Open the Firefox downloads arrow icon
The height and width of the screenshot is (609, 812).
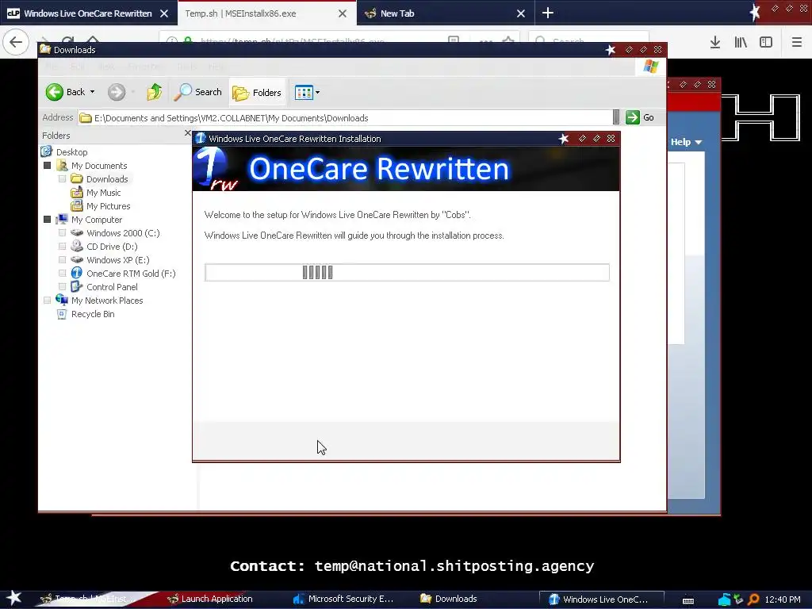[715, 42]
